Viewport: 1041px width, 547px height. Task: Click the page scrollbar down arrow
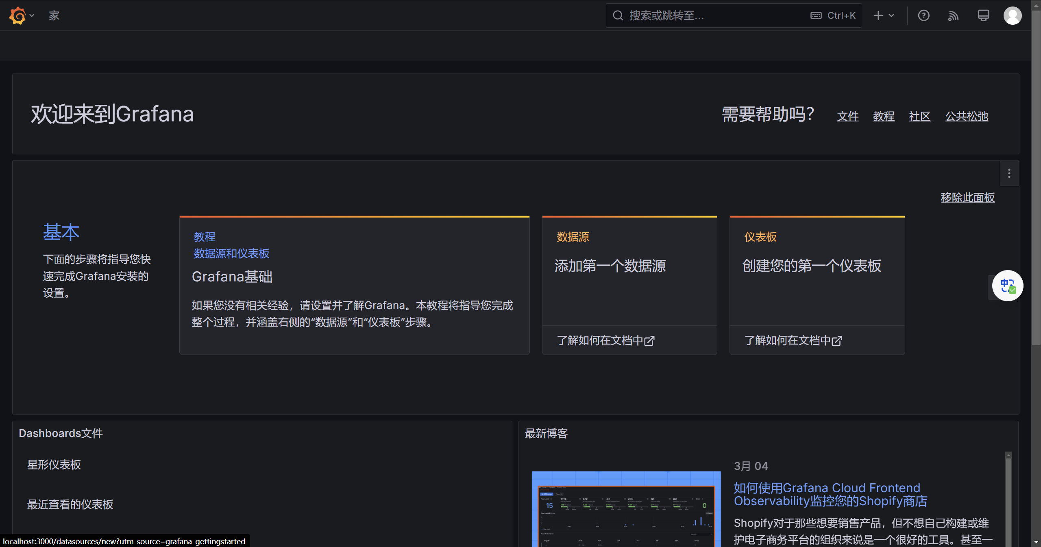[1036, 542]
